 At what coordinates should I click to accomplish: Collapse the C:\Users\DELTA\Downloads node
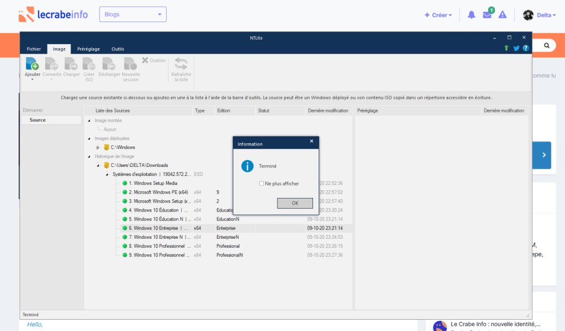point(98,165)
